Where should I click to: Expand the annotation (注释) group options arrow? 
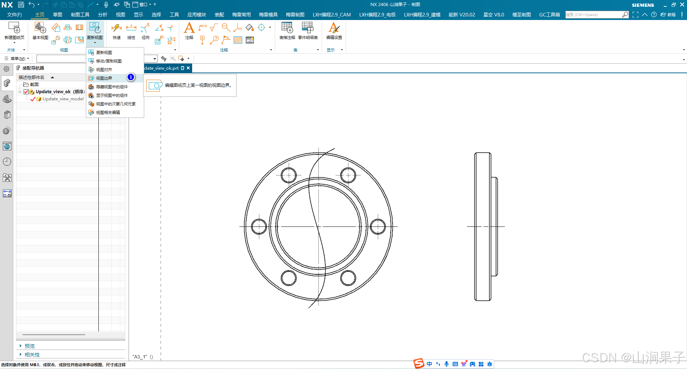[271, 50]
